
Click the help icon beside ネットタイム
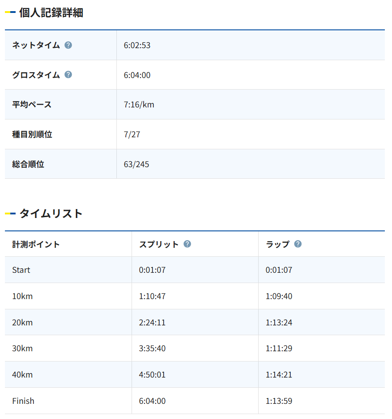point(68,45)
